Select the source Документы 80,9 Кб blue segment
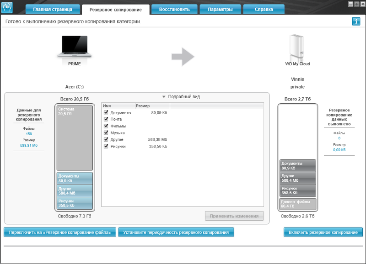 click(x=75, y=179)
